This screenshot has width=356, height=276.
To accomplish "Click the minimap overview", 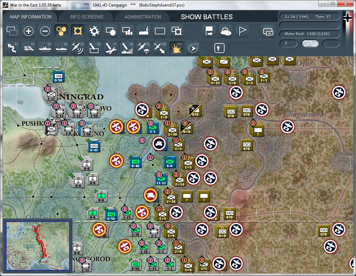I will pyautogui.click(x=38, y=246).
